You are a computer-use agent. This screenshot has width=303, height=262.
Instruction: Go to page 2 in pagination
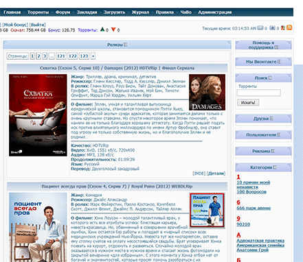(x=38, y=56)
